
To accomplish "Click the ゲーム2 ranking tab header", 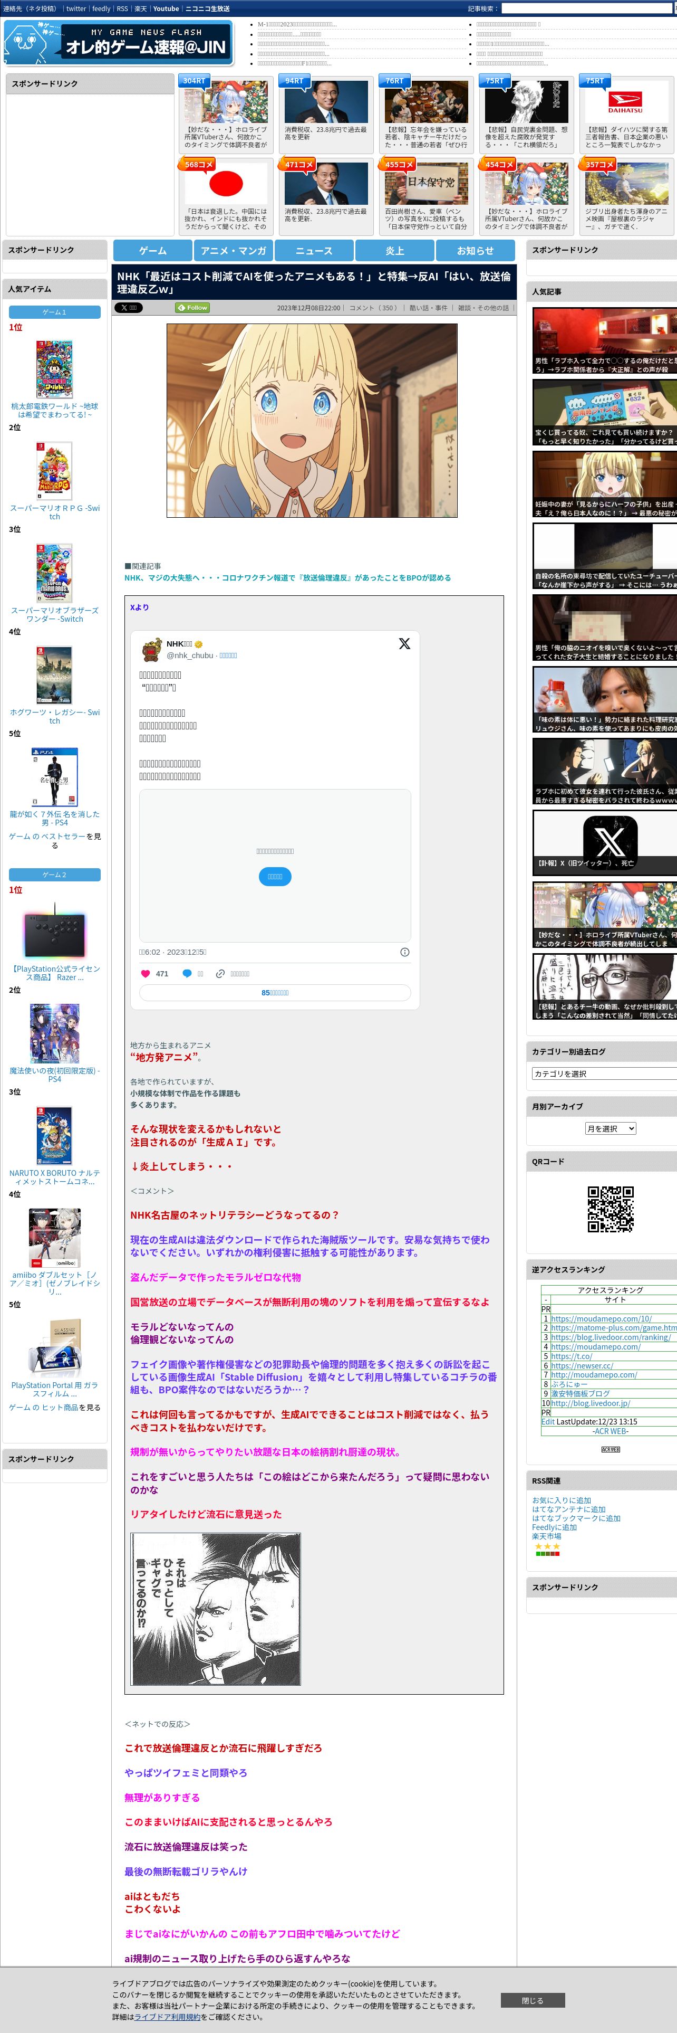I will click(54, 875).
